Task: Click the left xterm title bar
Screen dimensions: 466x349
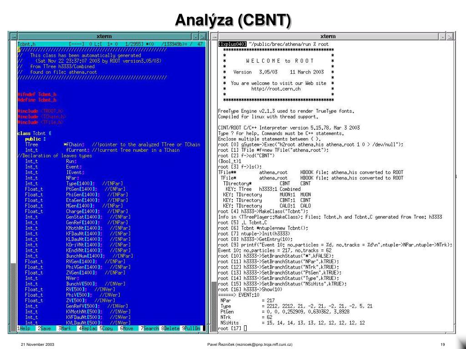Action: click(104, 36)
